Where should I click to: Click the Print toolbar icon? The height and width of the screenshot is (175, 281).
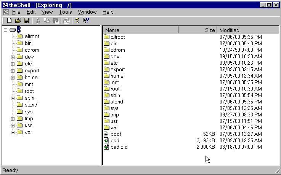pyautogui.click(x=66, y=21)
